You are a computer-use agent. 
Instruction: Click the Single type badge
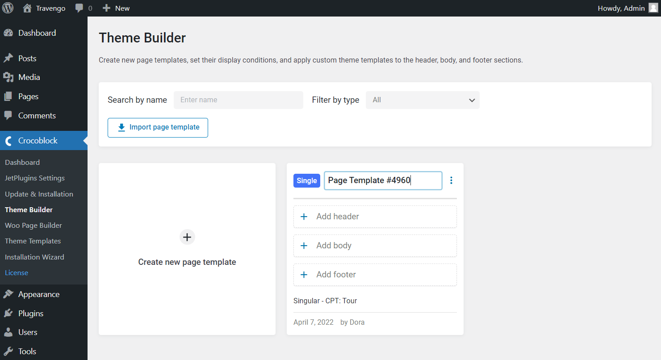(307, 180)
